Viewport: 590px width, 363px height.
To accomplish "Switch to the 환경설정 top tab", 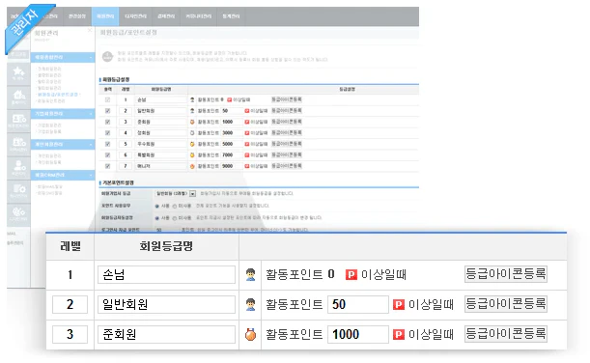I will (76, 16).
